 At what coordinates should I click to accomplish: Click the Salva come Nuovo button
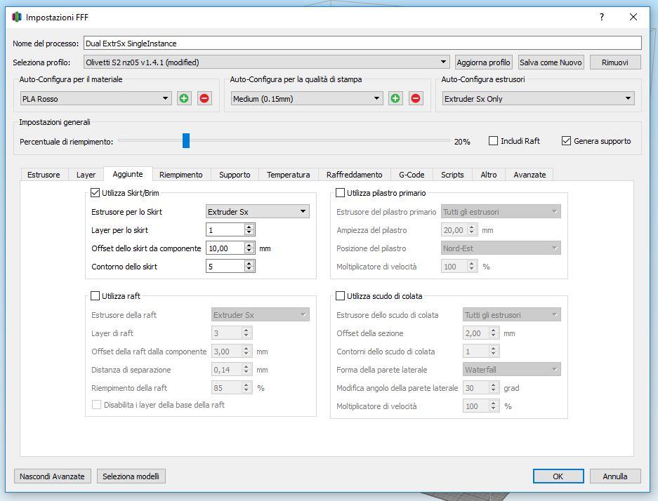click(x=551, y=62)
